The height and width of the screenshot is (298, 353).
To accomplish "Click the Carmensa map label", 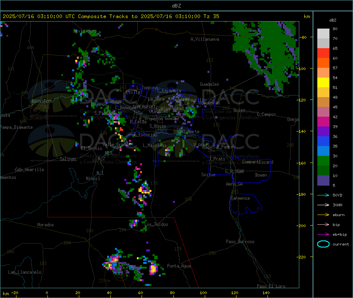I will (x=240, y=198).
